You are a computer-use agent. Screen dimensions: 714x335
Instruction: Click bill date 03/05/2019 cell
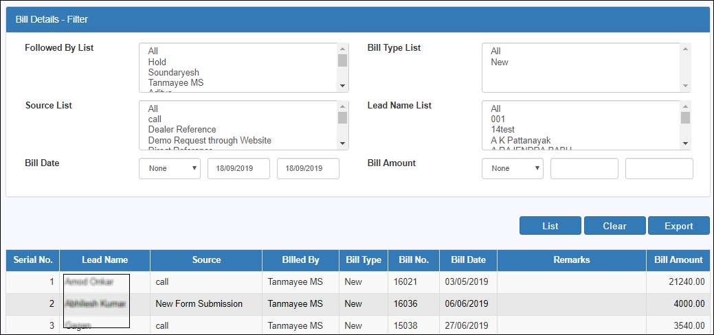click(468, 282)
